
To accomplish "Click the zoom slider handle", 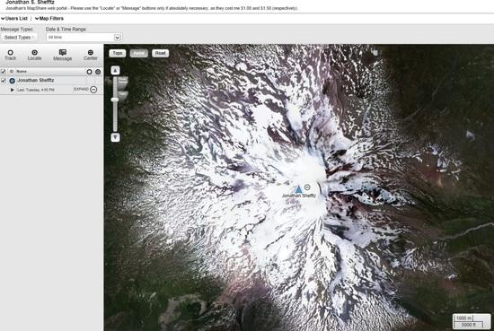I will tap(115, 100).
